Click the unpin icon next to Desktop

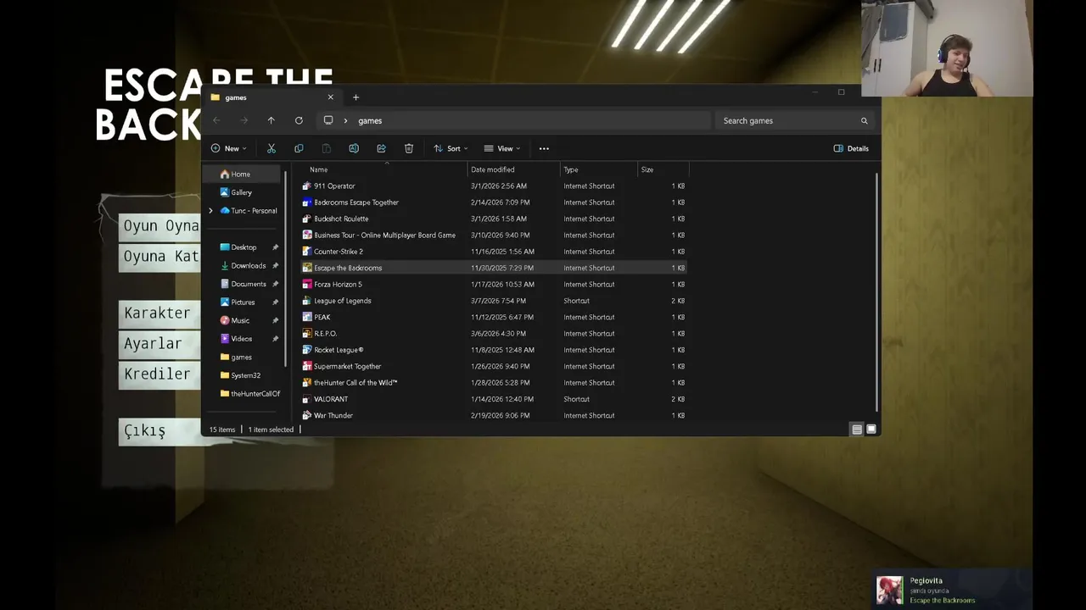275,247
